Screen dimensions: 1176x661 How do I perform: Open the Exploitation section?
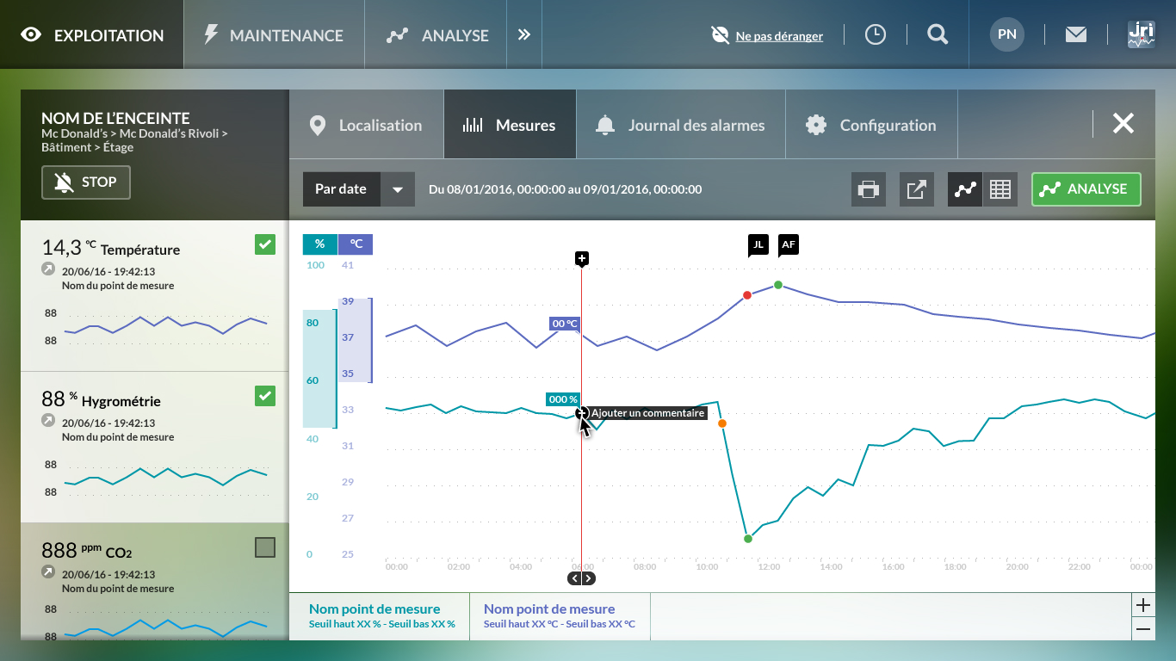point(92,34)
